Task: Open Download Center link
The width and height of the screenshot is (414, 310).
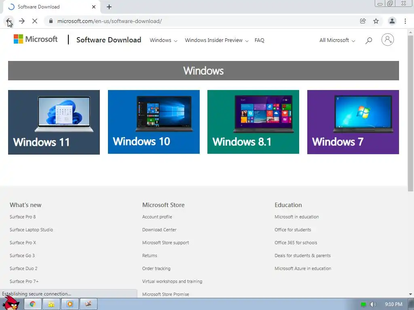Action: click(x=159, y=230)
